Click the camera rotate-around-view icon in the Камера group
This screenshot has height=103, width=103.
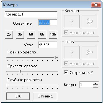89,22
